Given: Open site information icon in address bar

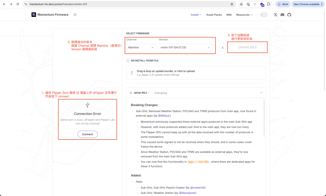Looking at the screenshot, I should (x=26, y=4).
